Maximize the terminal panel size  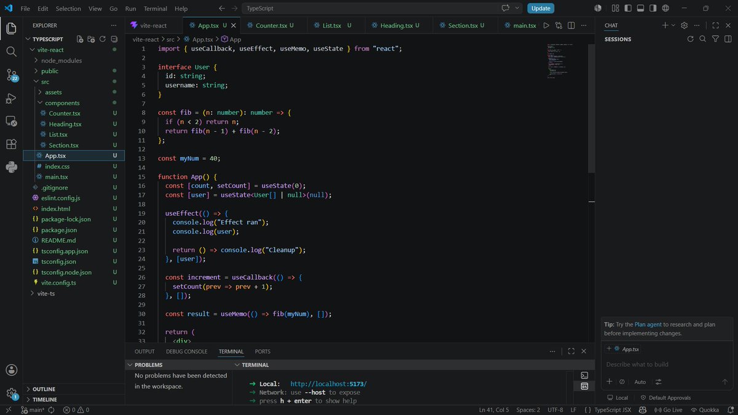tap(571, 351)
